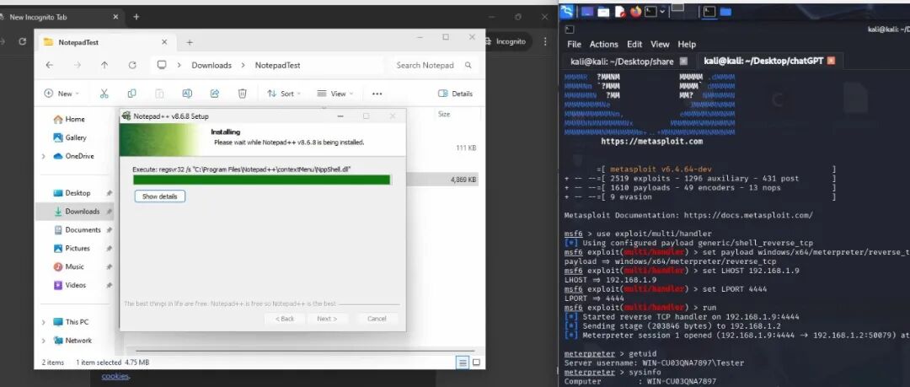
Task: Click the chevron before NotepadTest in address bar
Action: pos(244,65)
